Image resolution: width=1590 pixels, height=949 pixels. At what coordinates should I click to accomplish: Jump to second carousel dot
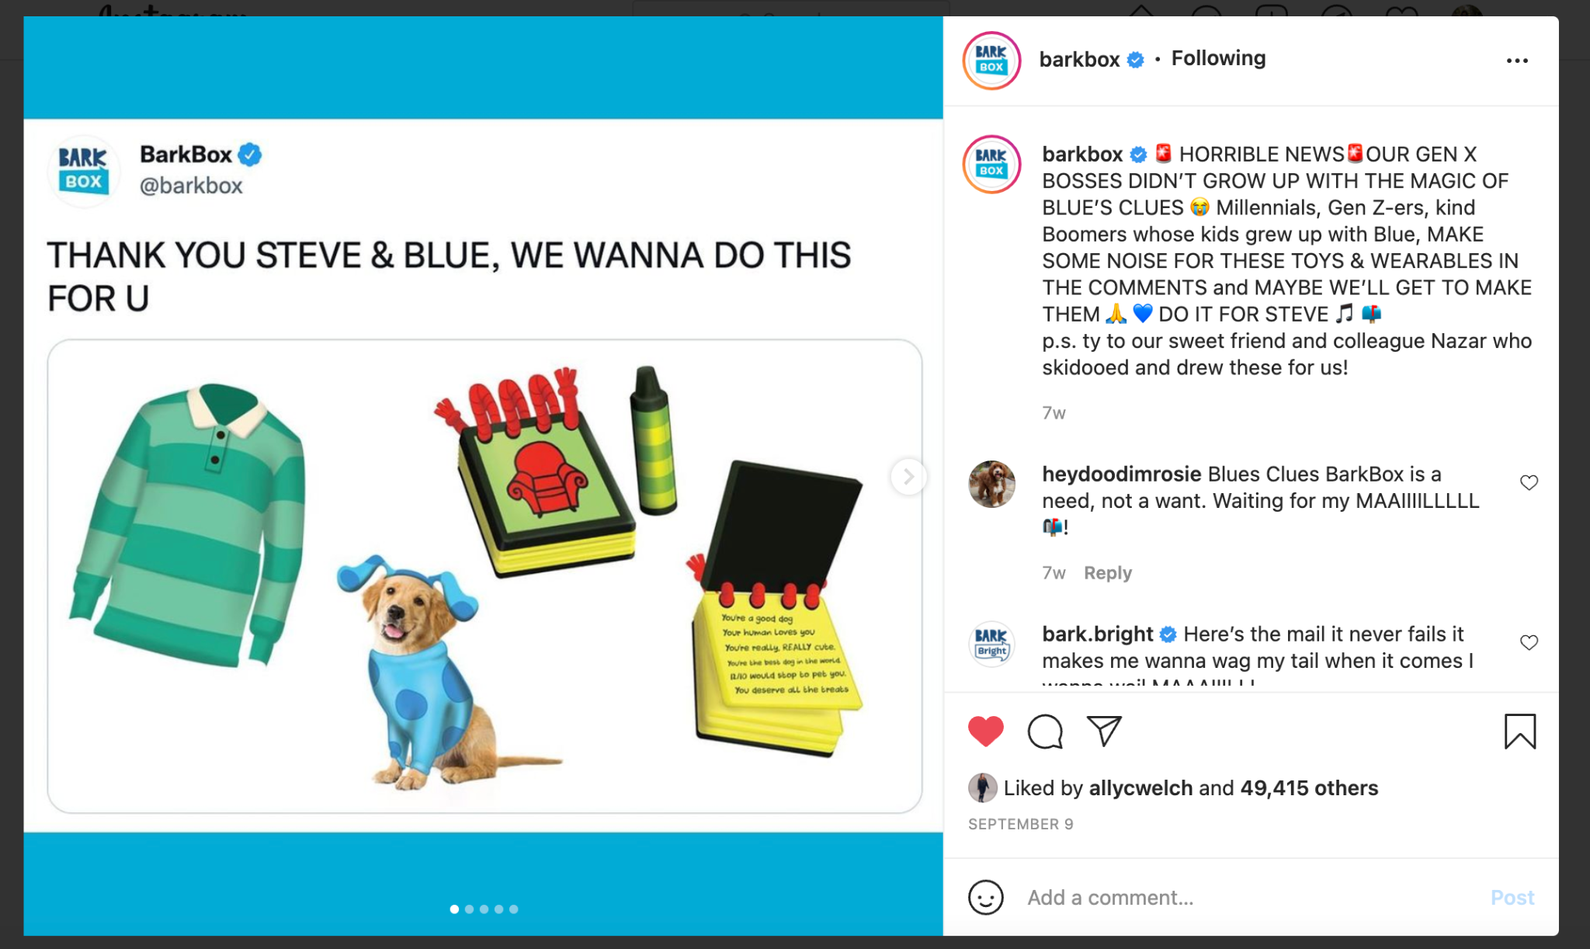coord(469,909)
